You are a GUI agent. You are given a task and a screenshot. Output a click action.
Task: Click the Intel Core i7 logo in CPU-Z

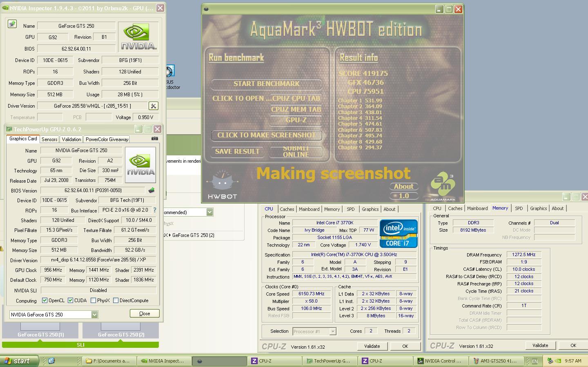pyautogui.click(x=399, y=234)
